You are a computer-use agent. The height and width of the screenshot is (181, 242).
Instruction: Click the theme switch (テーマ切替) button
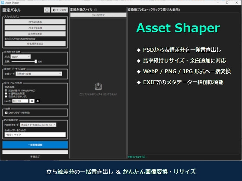60,10
